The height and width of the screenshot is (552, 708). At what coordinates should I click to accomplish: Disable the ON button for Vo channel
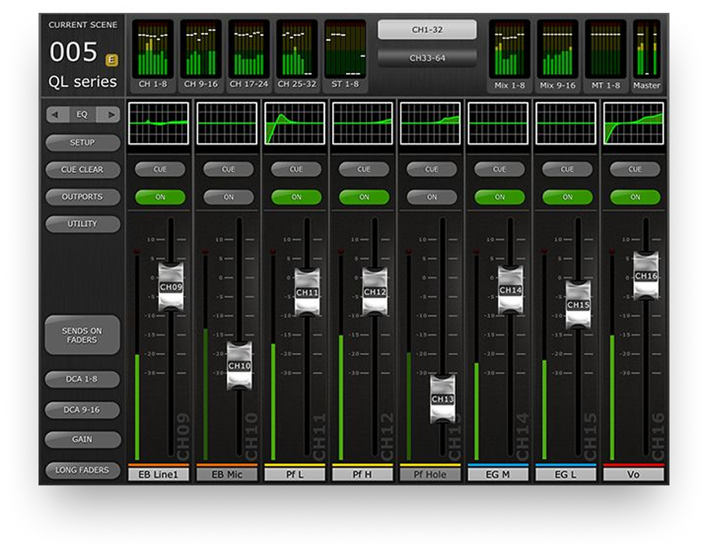click(x=637, y=197)
